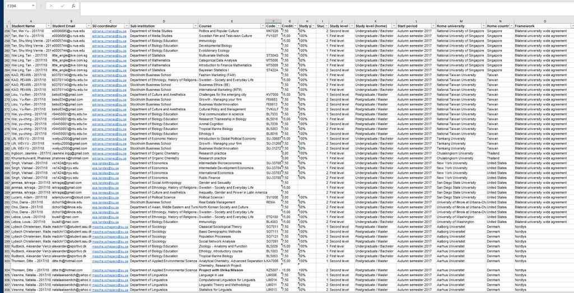Click the Introduction to Global Political Economy cell
Viewport: 574px width, 293px height.
(x=232, y=138)
